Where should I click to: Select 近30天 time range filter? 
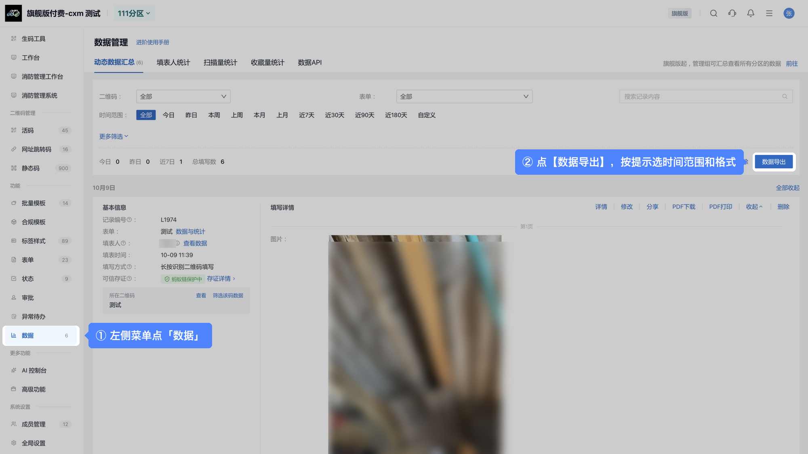point(335,115)
